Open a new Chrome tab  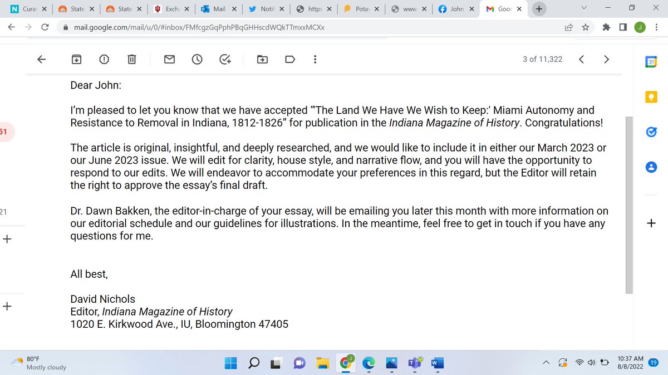[539, 9]
